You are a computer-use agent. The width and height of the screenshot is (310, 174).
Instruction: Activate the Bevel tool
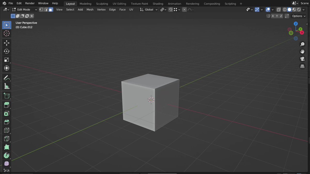pos(7,122)
